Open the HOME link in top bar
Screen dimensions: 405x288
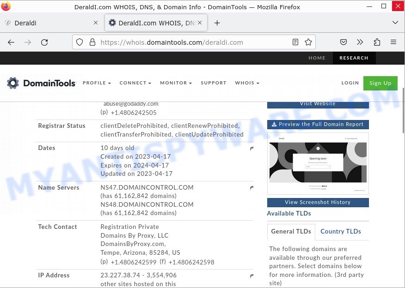tap(317, 58)
